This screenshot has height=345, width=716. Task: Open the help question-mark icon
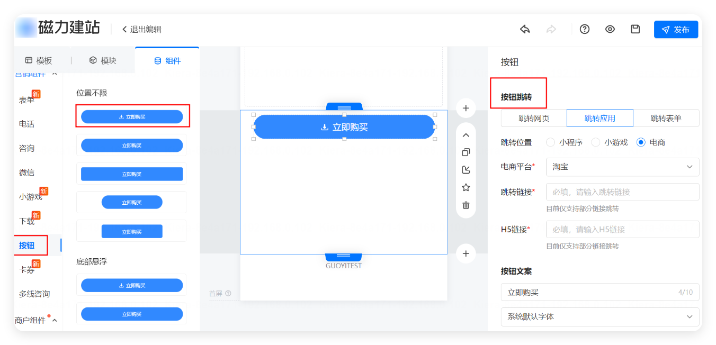[x=584, y=30]
